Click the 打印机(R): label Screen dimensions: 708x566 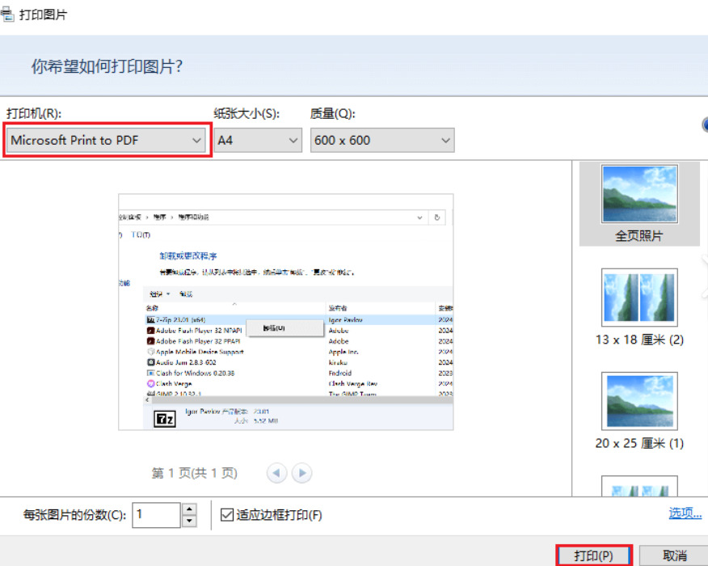(x=34, y=113)
